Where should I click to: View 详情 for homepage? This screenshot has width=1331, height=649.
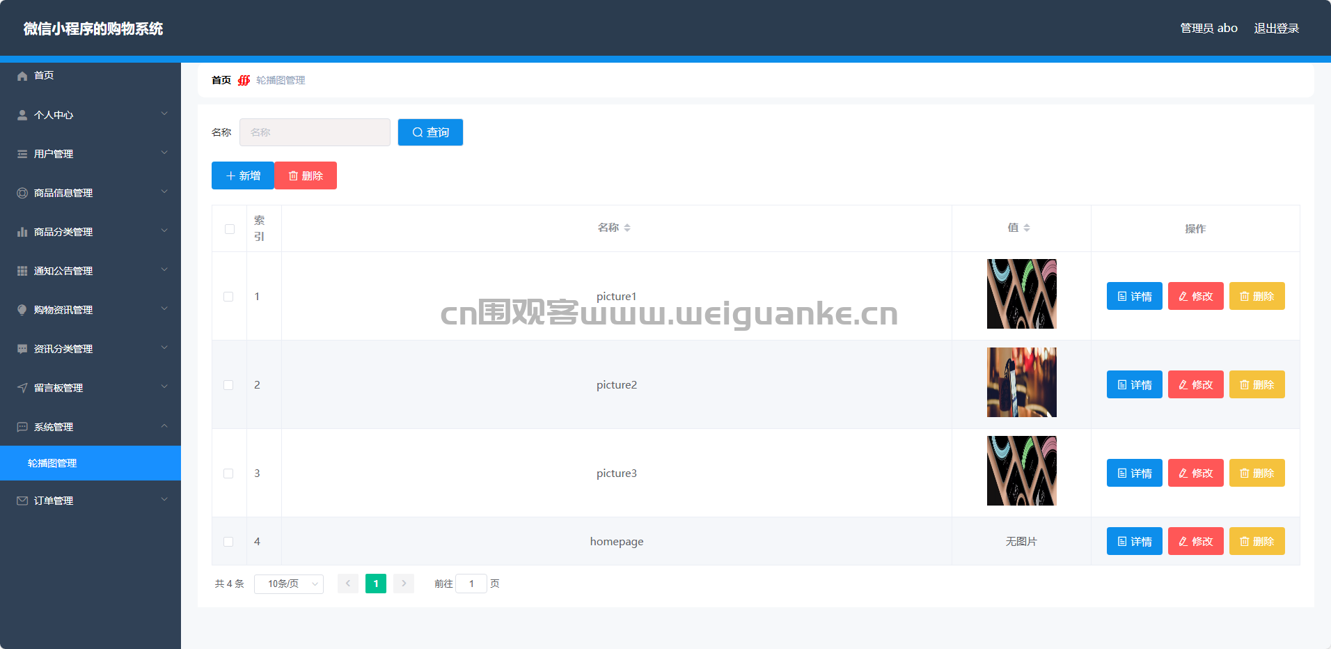tap(1135, 541)
